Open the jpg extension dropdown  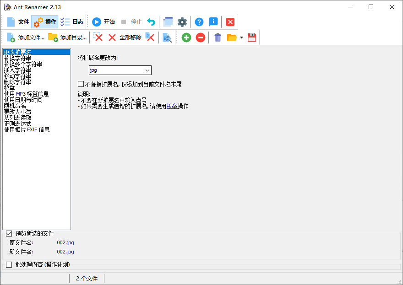tap(147, 70)
